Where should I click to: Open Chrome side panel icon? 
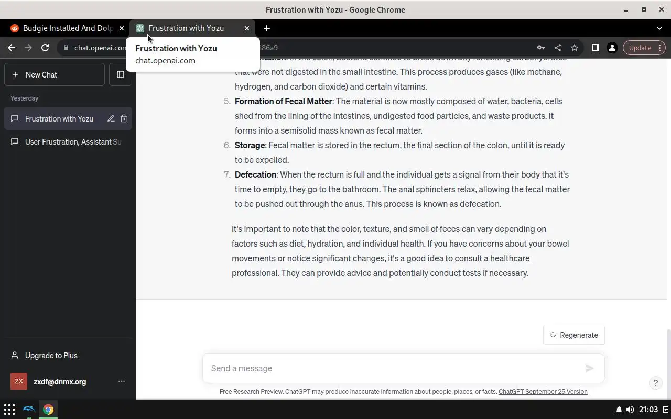click(x=595, y=48)
